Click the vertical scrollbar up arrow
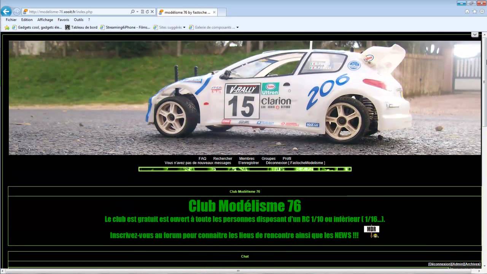487x274 pixels. [484, 35]
